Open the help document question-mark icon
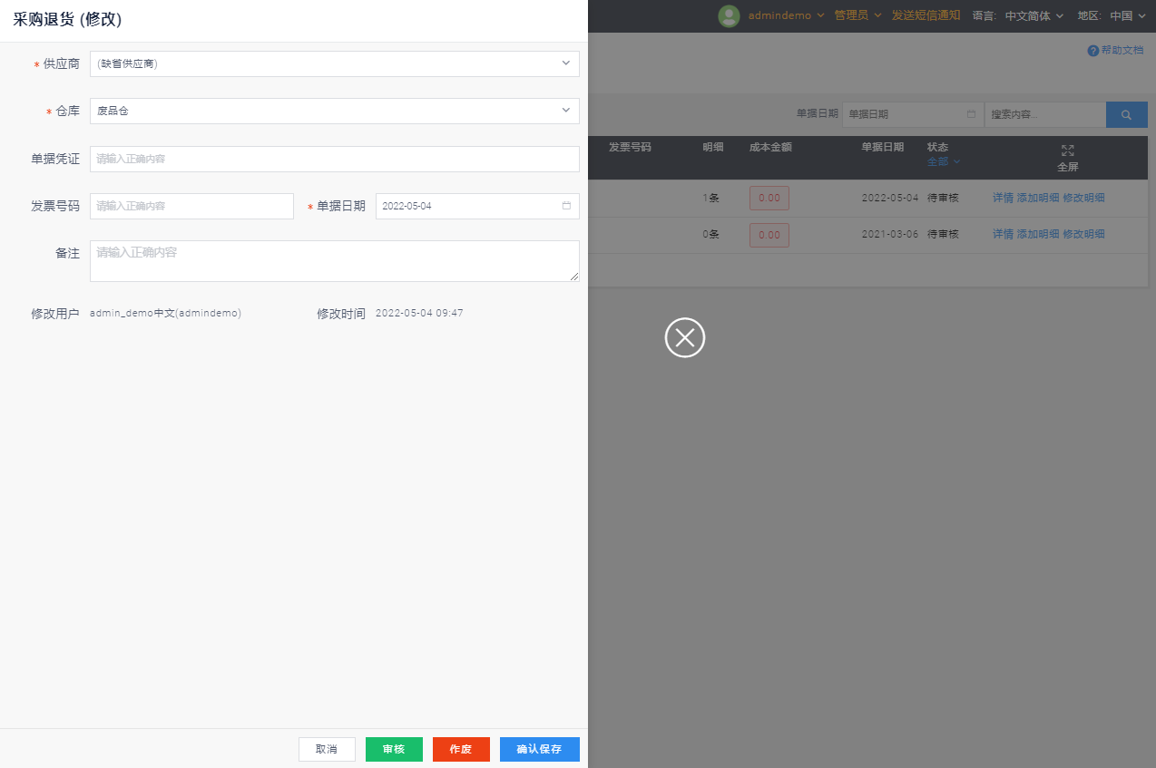Image resolution: width=1156 pixels, height=768 pixels. point(1093,51)
